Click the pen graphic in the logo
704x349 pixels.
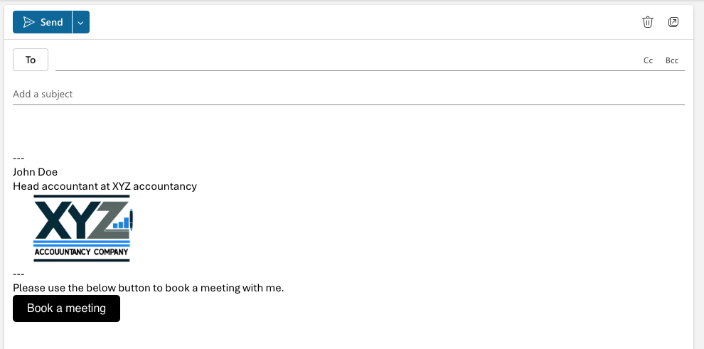click(131, 220)
